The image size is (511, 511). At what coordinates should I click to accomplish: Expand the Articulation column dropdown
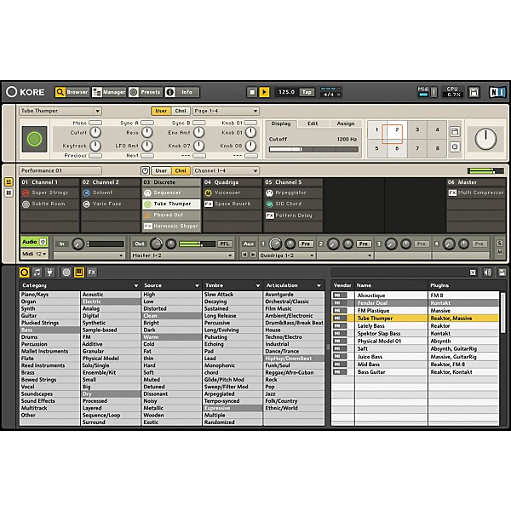[x=319, y=286]
